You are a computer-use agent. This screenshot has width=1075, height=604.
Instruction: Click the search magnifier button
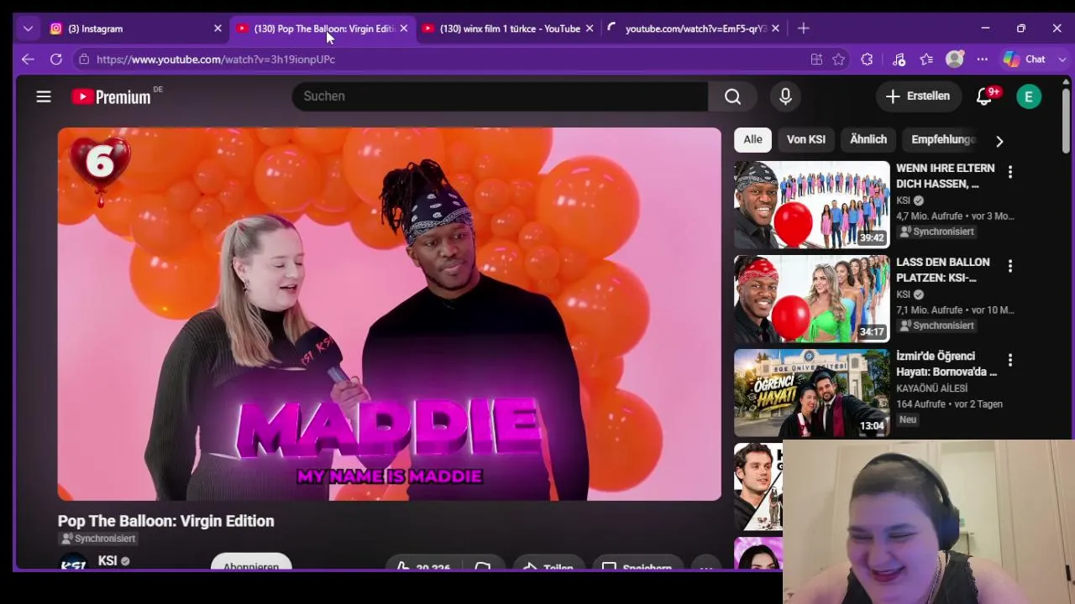[732, 96]
